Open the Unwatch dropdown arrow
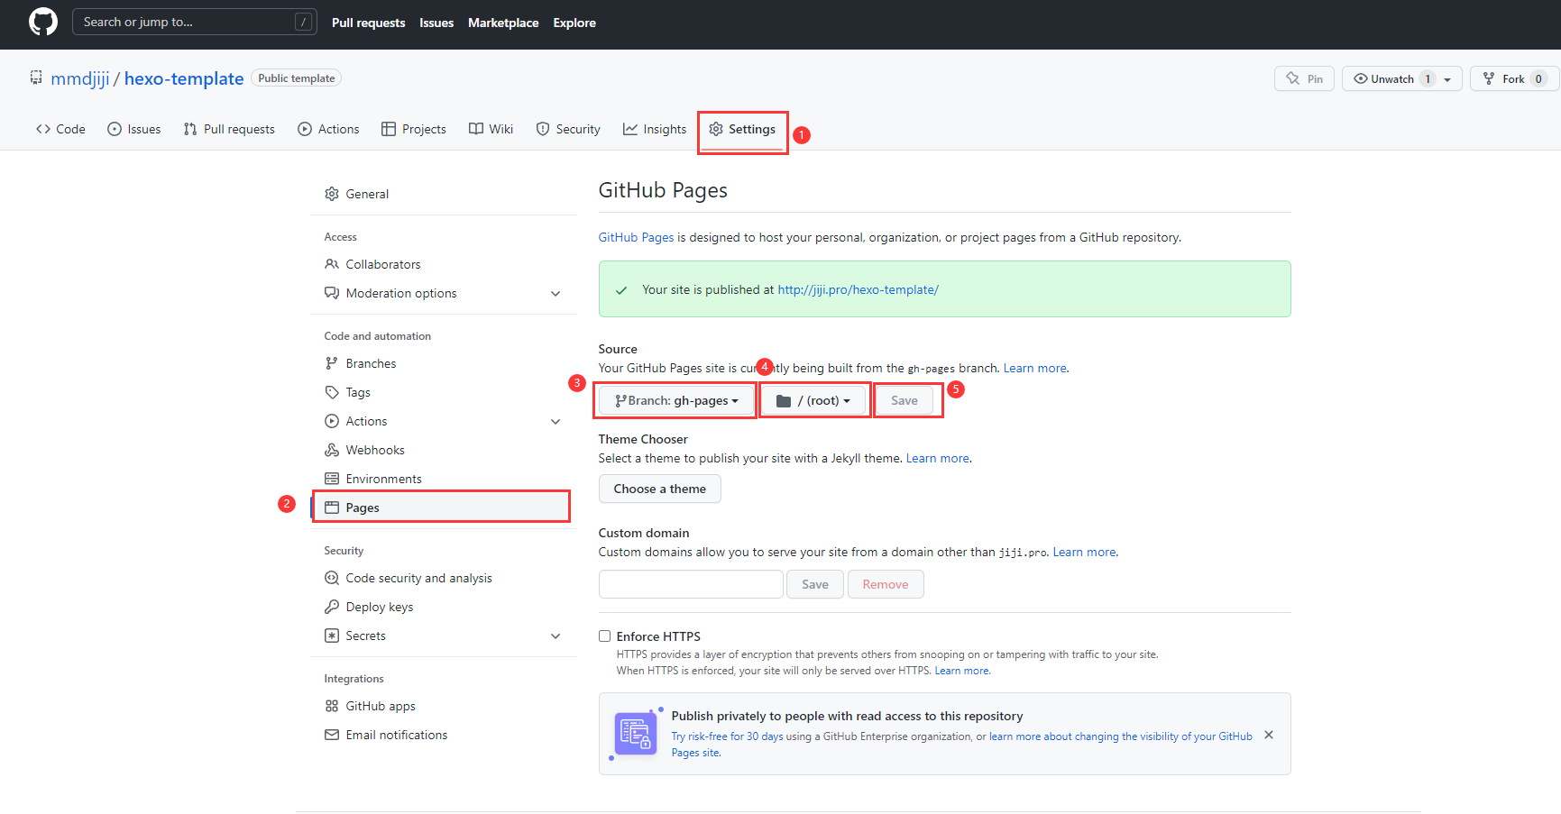The image size is (1561, 814). (x=1448, y=79)
